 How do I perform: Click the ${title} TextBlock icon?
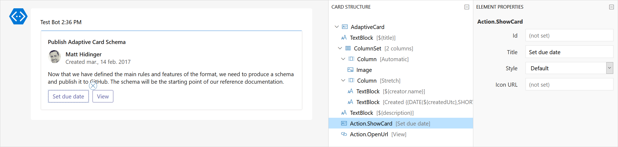[344, 38]
